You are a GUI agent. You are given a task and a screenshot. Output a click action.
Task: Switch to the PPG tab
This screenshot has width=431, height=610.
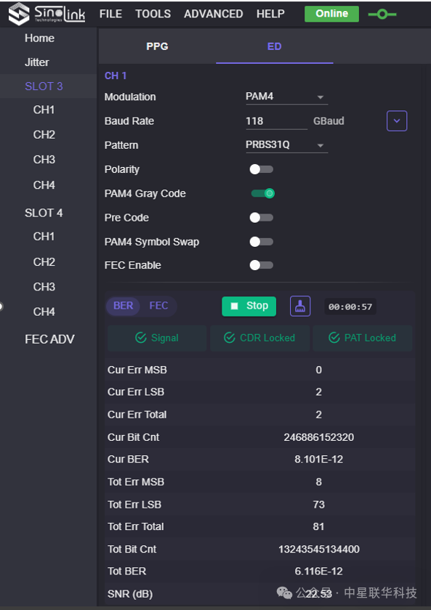click(x=157, y=46)
